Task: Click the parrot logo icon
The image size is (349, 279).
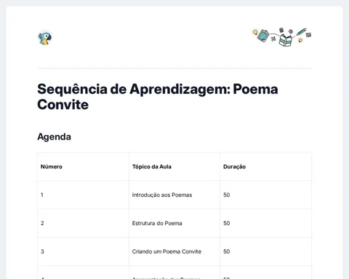Action: click(45, 38)
